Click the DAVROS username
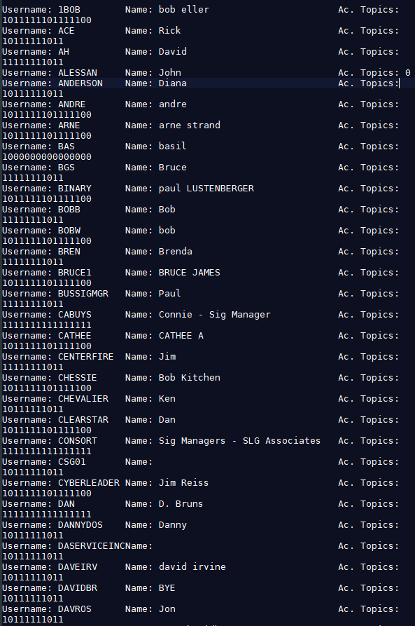Viewport: 415px width, 626px height. coord(75,609)
